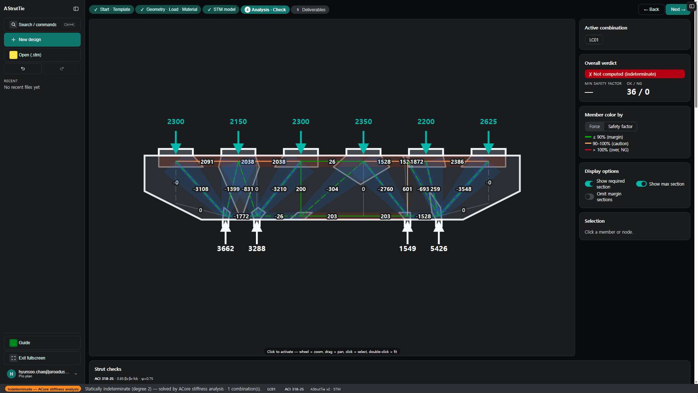The image size is (698, 393).
Task: Select the Analysis · Check step
Action: point(265,9)
